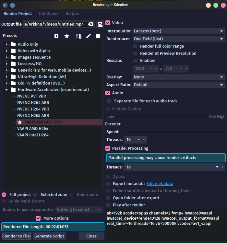Click the blue circle title bar button
Screen dimensions: 227x243
[x=13, y=5]
